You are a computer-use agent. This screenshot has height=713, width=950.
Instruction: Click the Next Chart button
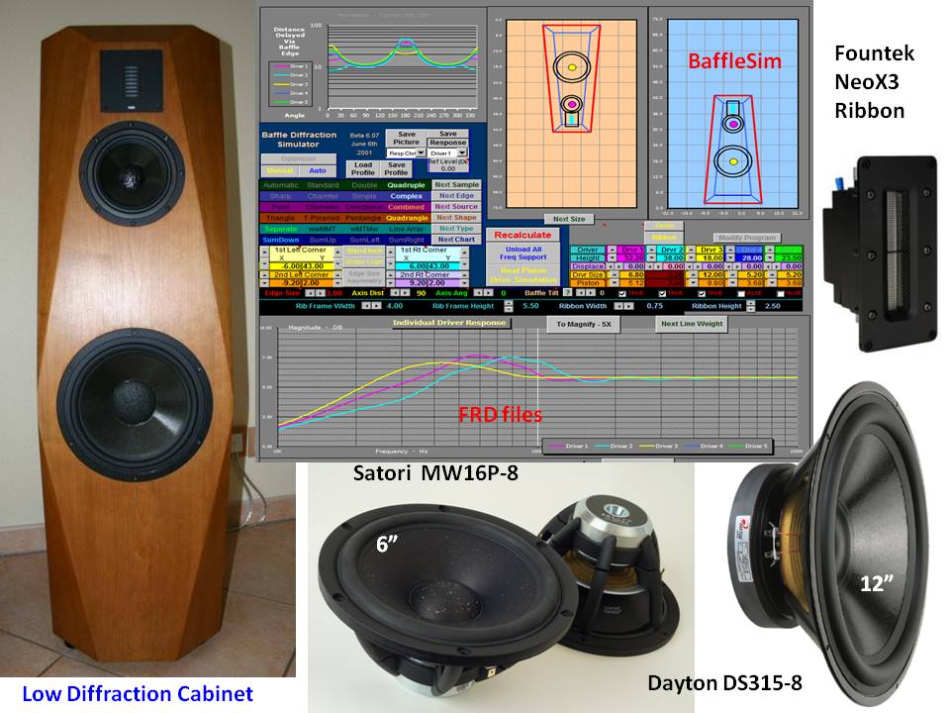[x=456, y=240]
